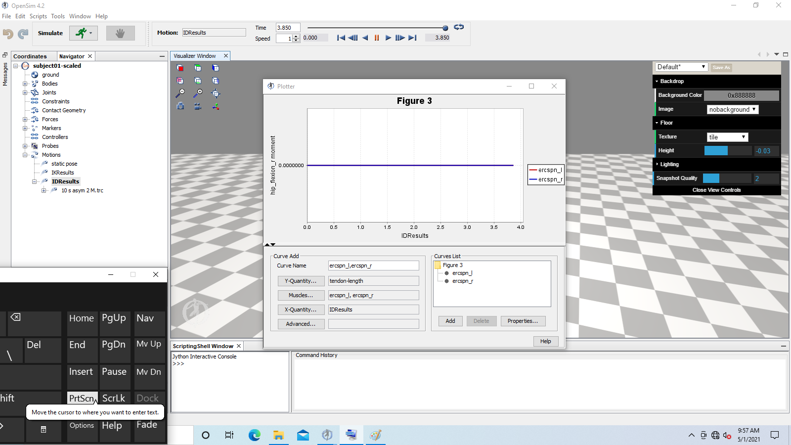Viewport: 791px width, 445px height.
Task: Zoom in using the plus magnifier icon
Action: pyautogui.click(x=198, y=93)
